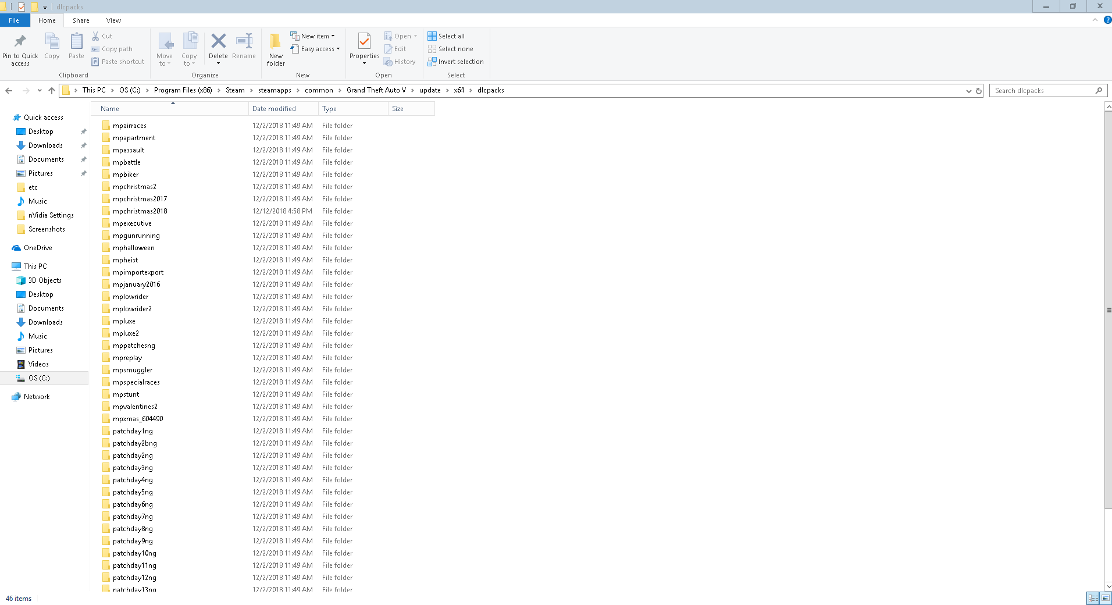
Task: Open Quick access in navigation pane
Action: click(x=44, y=118)
